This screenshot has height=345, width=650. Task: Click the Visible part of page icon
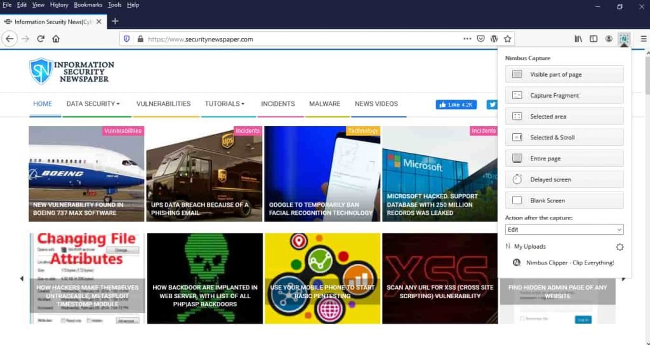[517, 74]
